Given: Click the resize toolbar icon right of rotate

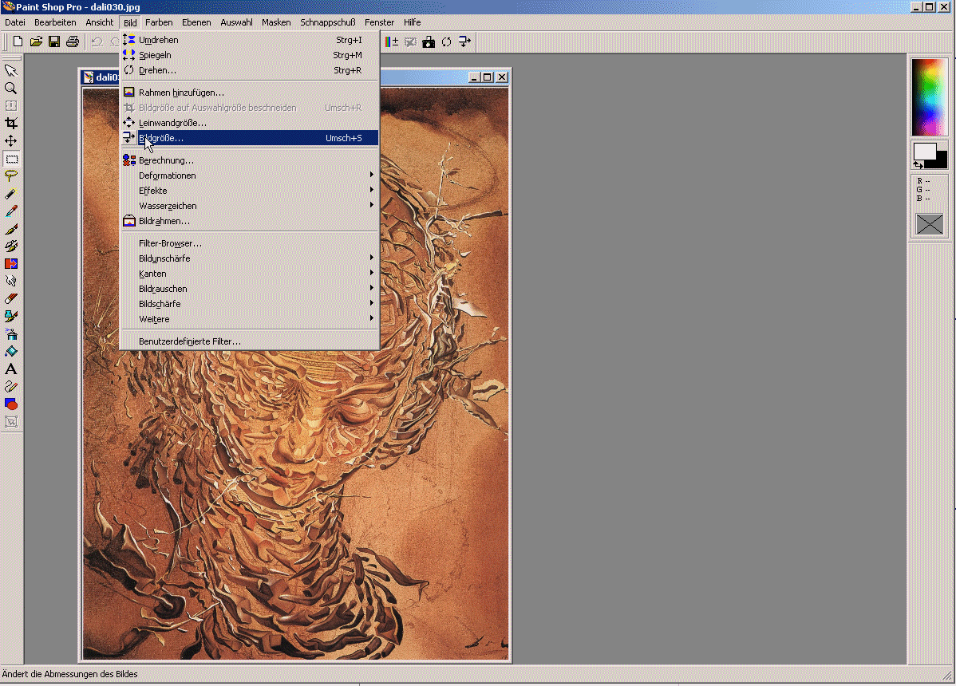Looking at the screenshot, I should (x=464, y=41).
